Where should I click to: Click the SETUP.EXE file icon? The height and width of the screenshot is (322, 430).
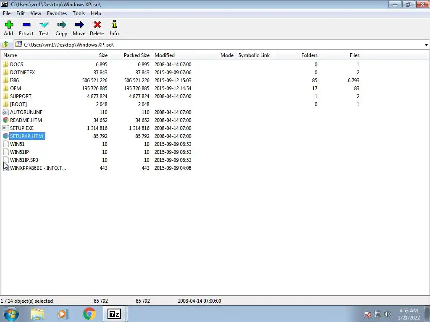[6, 128]
